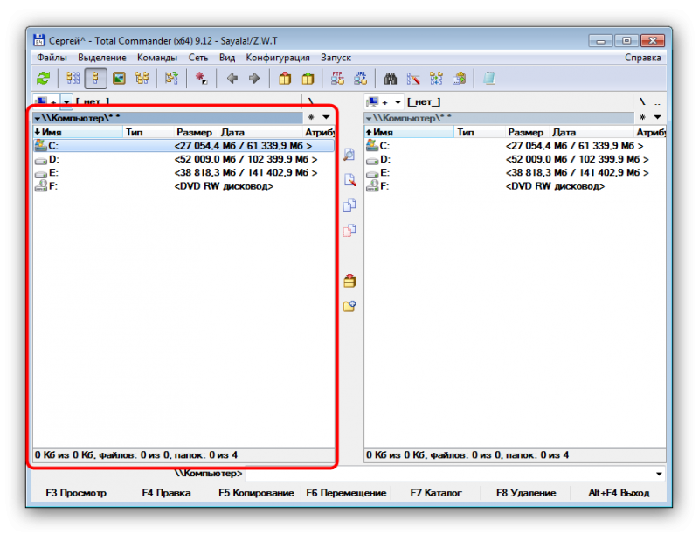Click the command line input field
This screenshot has width=699, height=534.
coord(448,474)
